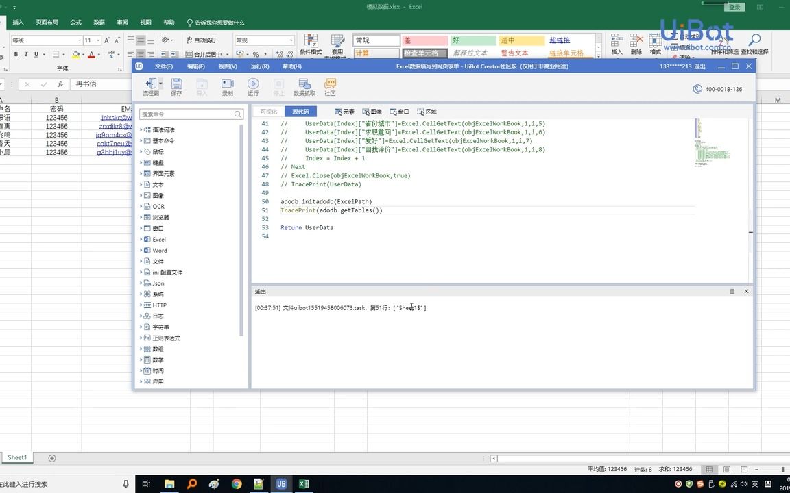Click the 保存 (Save) icon in UiBot toolbar

pyautogui.click(x=176, y=85)
